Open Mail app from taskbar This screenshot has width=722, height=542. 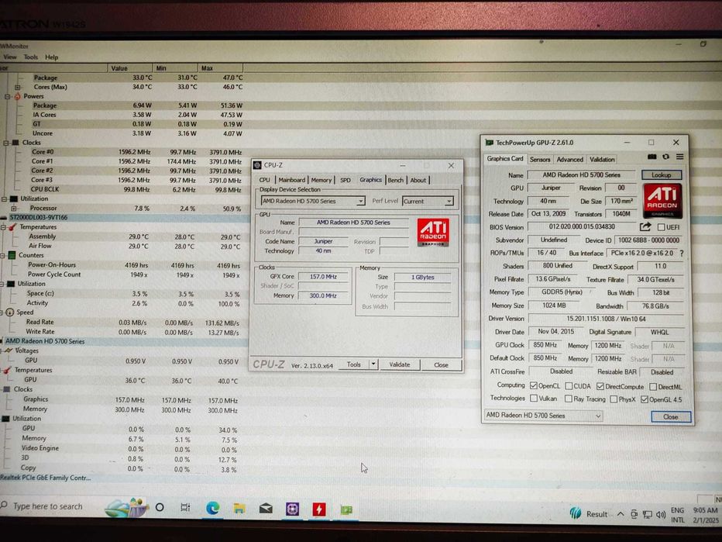tap(266, 509)
